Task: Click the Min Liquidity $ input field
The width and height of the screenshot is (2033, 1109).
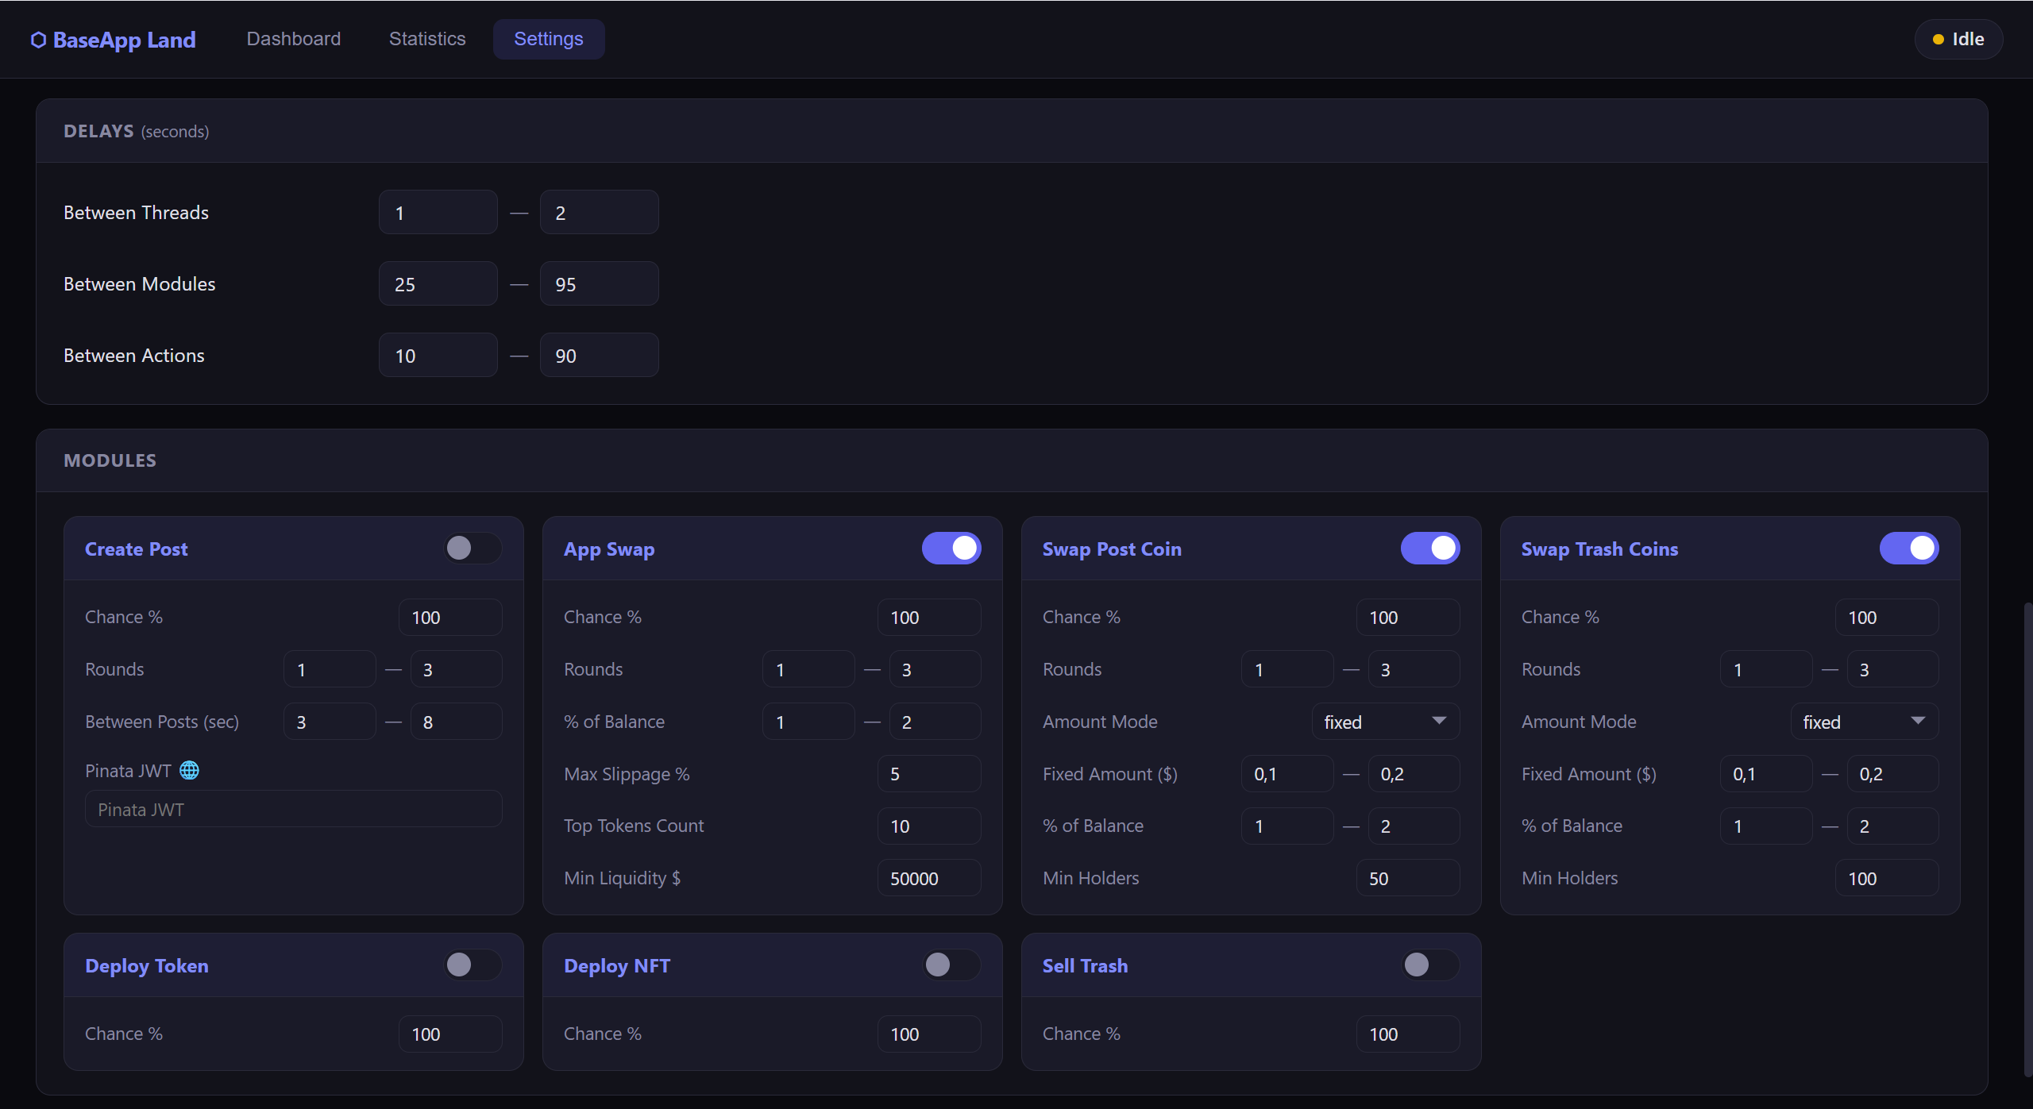Action: pos(929,879)
